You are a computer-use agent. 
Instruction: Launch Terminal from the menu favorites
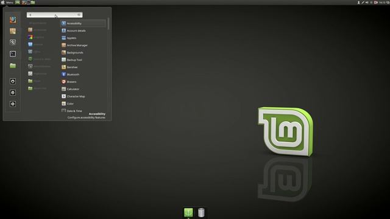click(13, 54)
